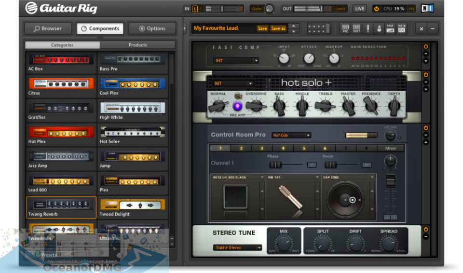Minimize the Fast Comp module
Screen dimensions: 463x273
pyautogui.click(x=426, y=54)
